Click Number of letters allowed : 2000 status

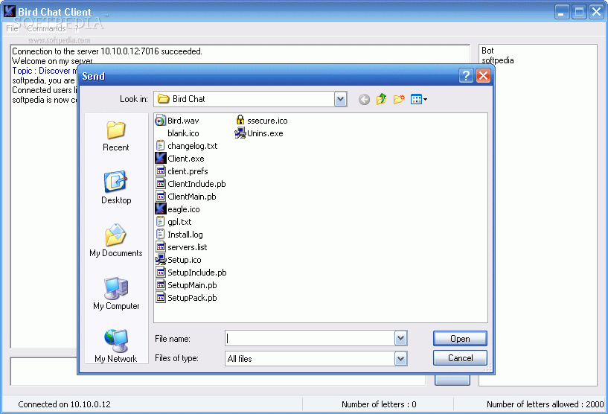(545, 404)
